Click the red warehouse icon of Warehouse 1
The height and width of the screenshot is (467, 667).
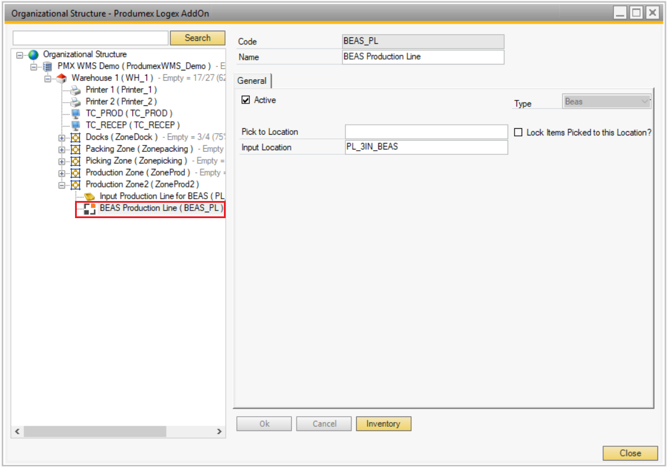click(x=61, y=79)
